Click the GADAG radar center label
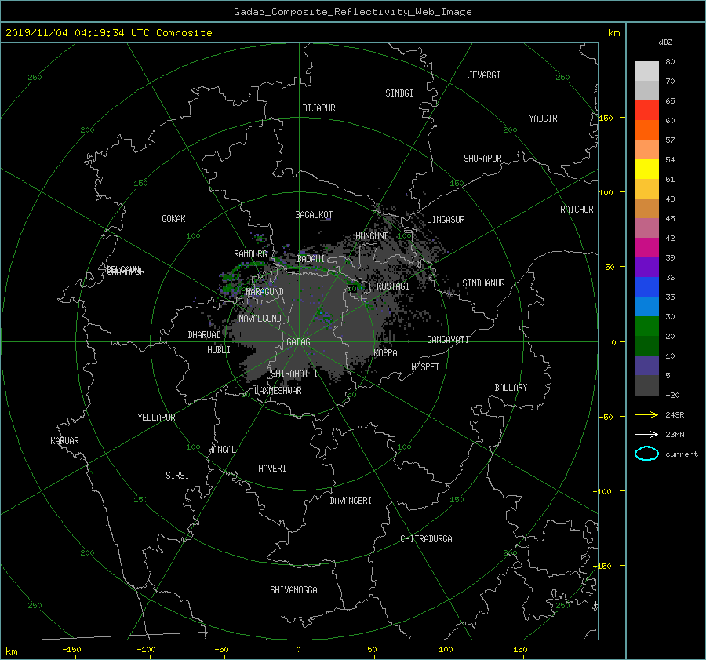Viewport: 706px width, 660px height. (299, 342)
